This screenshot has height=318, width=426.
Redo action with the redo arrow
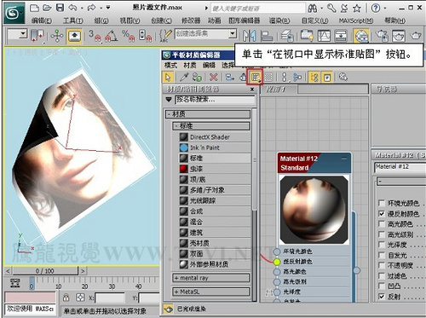(x=91, y=8)
